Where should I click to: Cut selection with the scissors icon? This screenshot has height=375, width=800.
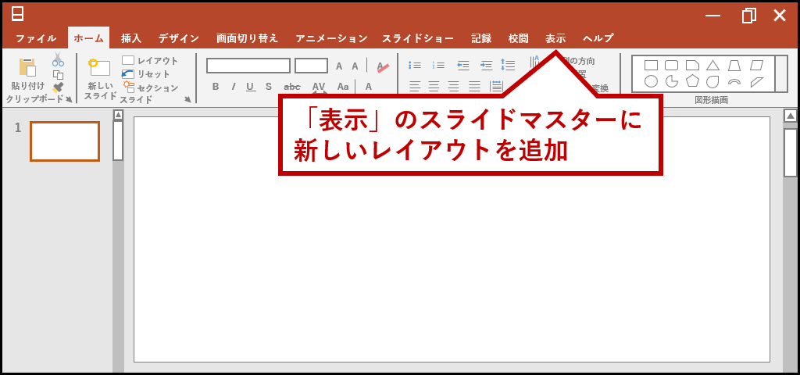click(x=58, y=59)
